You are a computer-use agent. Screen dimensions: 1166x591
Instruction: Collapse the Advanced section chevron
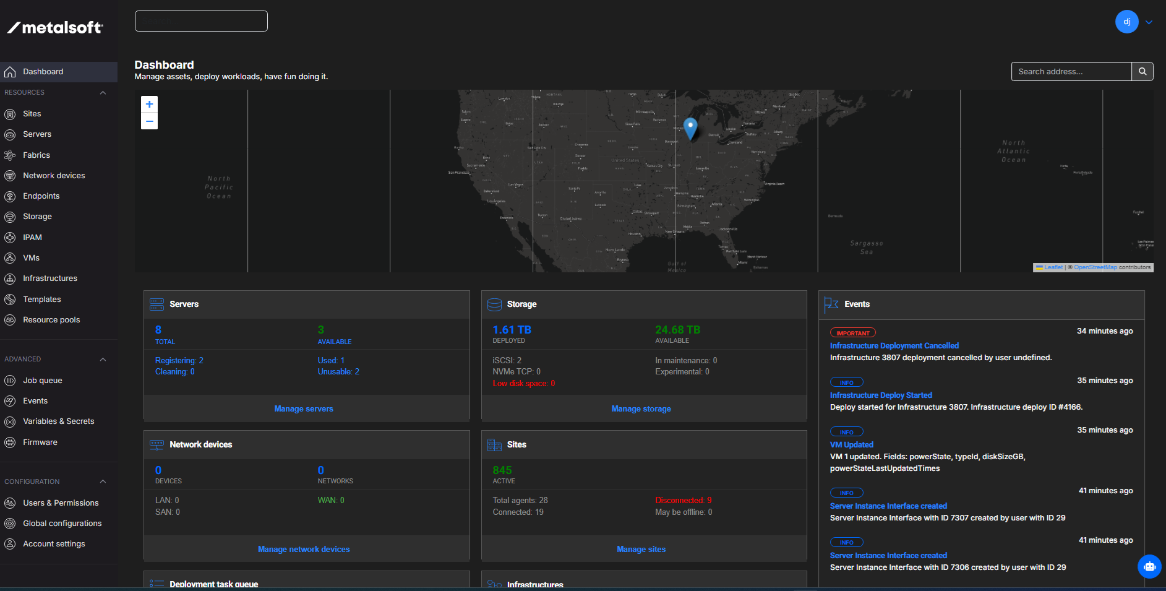point(103,360)
